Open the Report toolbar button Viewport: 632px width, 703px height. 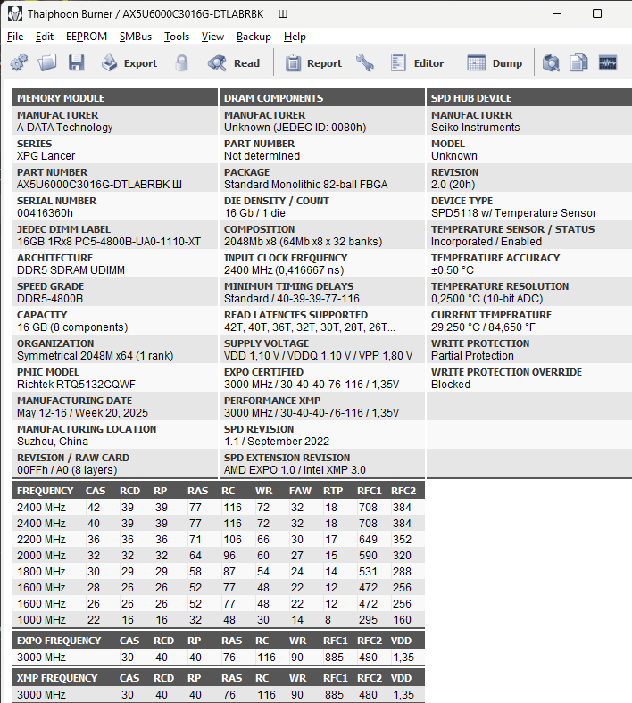[313, 62]
